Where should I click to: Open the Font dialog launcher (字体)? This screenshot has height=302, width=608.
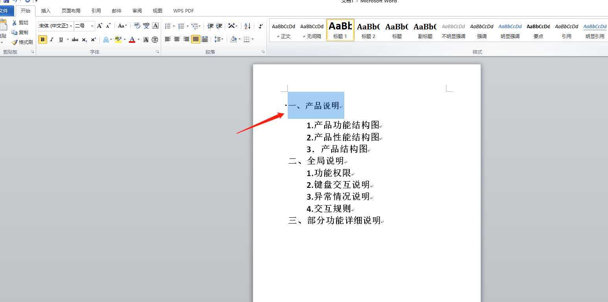(x=158, y=52)
